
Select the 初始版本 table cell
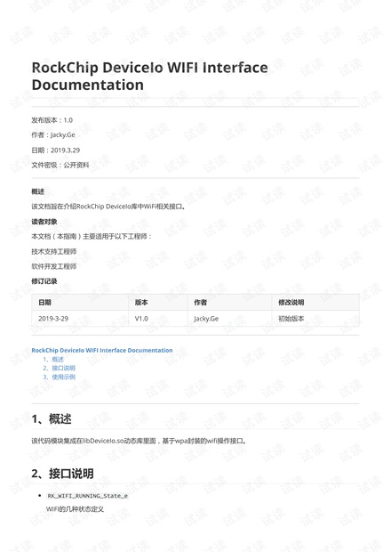tap(315, 319)
